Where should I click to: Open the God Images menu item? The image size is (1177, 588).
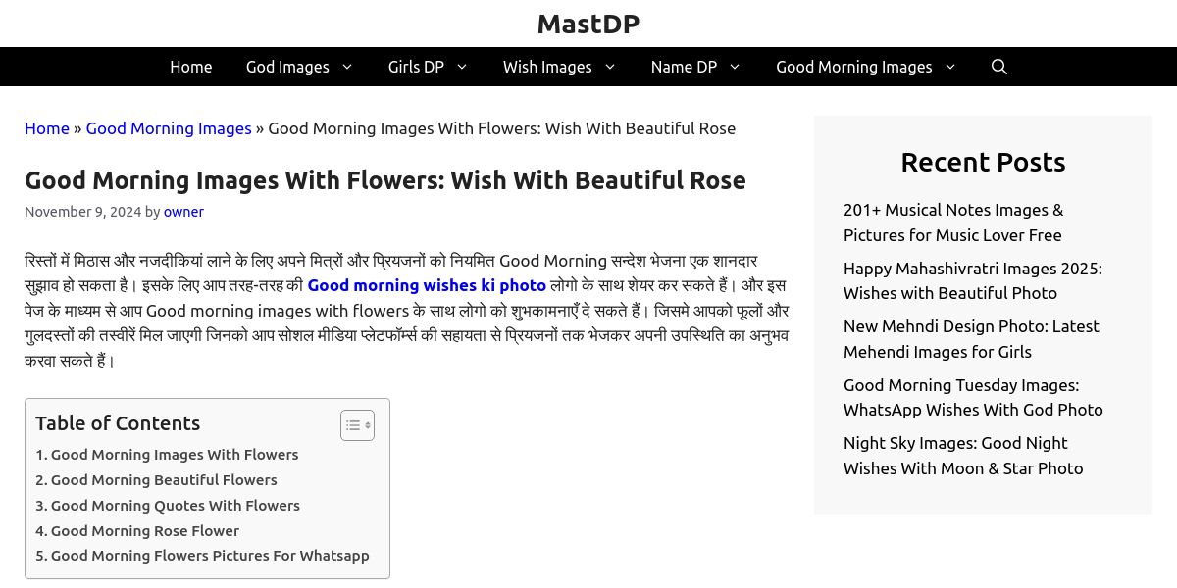(287, 67)
